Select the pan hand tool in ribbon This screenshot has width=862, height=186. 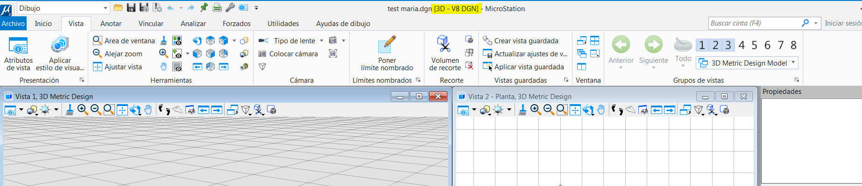tap(163, 66)
